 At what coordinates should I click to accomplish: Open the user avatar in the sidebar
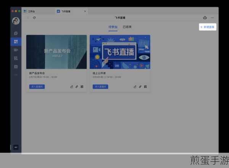16,21
